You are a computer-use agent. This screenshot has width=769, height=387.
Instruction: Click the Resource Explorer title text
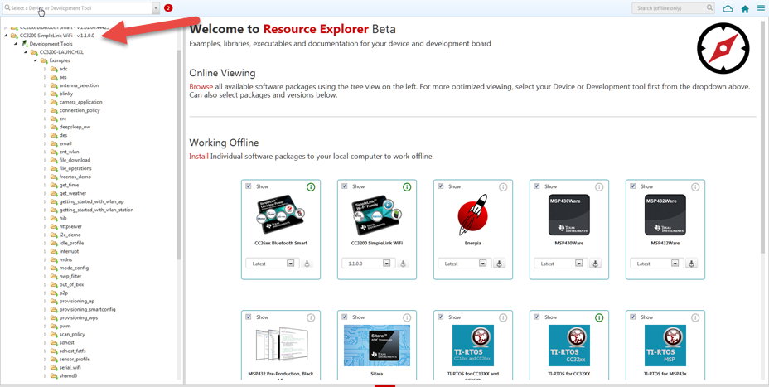coord(316,29)
